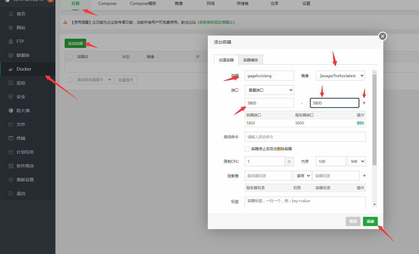Switch to the 容器编排 tab
Image resolution: width=419 pixels, height=254 pixels.
(x=251, y=60)
